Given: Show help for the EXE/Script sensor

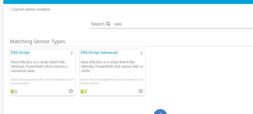Looking at the screenshot, I should click(72, 54).
